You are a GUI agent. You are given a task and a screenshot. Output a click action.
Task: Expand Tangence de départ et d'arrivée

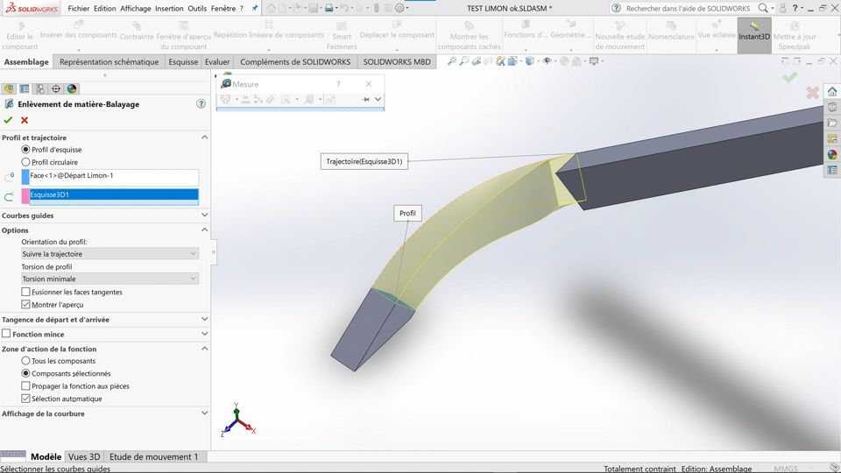pyautogui.click(x=204, y=319)
